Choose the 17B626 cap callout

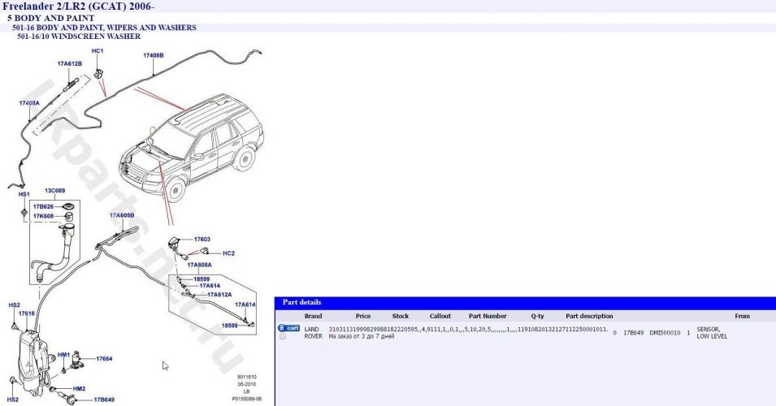(43, 207)
